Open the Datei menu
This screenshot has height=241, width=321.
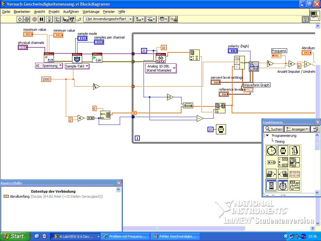[x=6, y=12]
